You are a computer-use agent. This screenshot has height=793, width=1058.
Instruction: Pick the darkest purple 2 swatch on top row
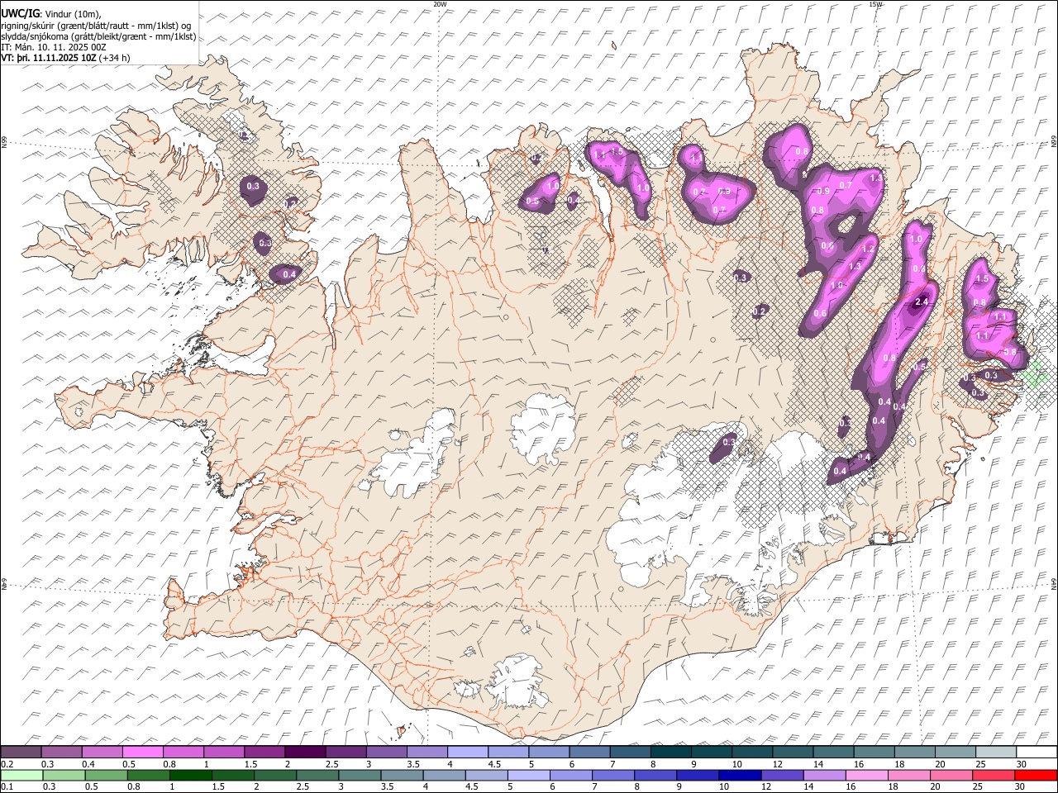[x=305, y=752]
